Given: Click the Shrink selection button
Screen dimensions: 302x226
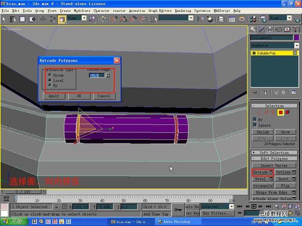Looking at the screenshot, I should click(263, 132).
